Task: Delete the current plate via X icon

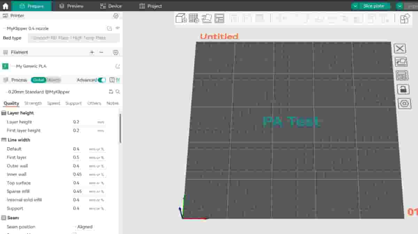Action: coord(400,49)
